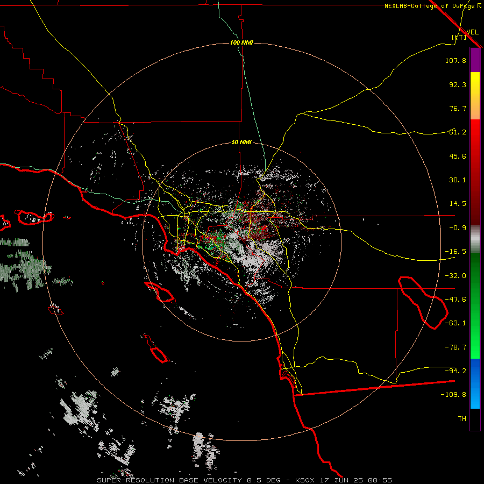484x484 pixels.
Task: Click the 100 NMI range ring label
Action: (x=241, y=42)
